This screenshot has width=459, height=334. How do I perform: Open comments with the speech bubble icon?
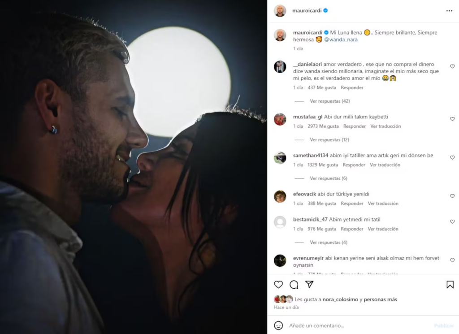tap(294, 285)
